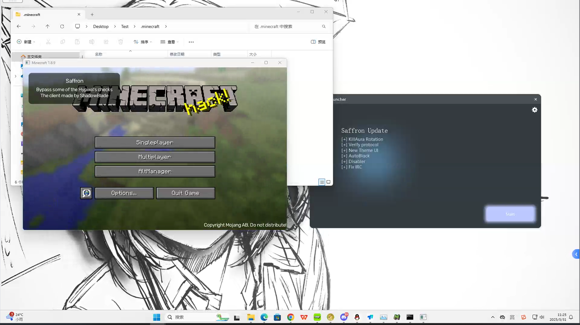Open the language selection globe icon
The width and height of the screenshot is (580, 325).
coord(86,193)
